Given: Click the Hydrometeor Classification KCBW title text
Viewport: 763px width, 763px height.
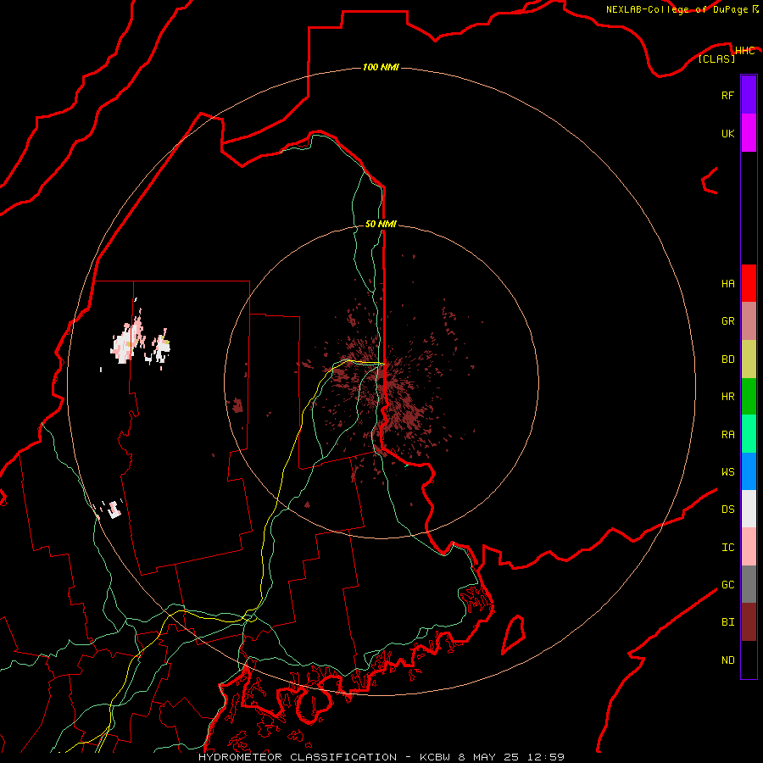Looking at the screenshot, I should 381,757.
